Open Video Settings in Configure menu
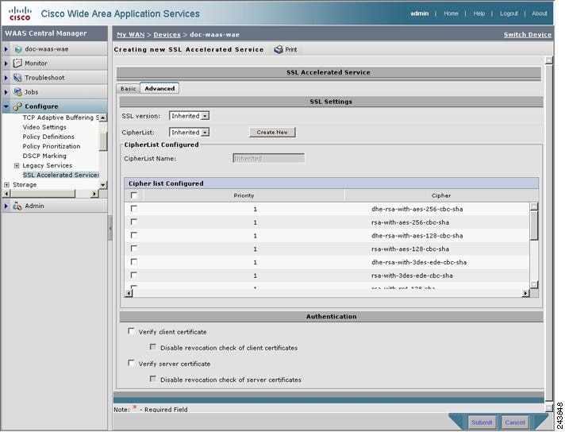This screenshot has height=432, width=565. click(44, 127)
